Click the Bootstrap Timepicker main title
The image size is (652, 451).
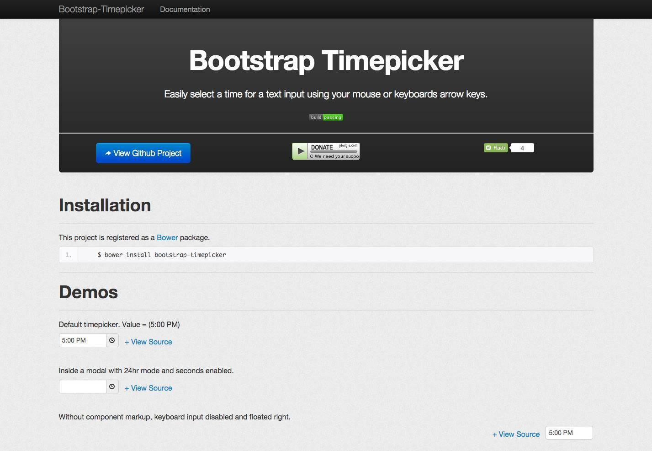click(x=326, y=60)
